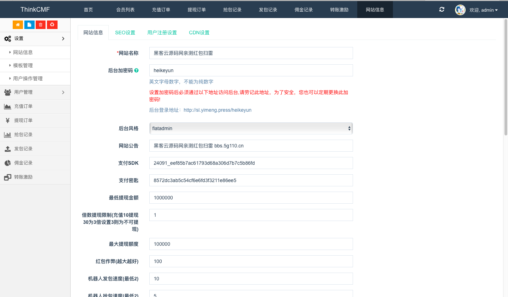This screenshot has width=508, height=297.
Task: Open 发包记录 in the left sidebar
Action: tap(23, 149)
